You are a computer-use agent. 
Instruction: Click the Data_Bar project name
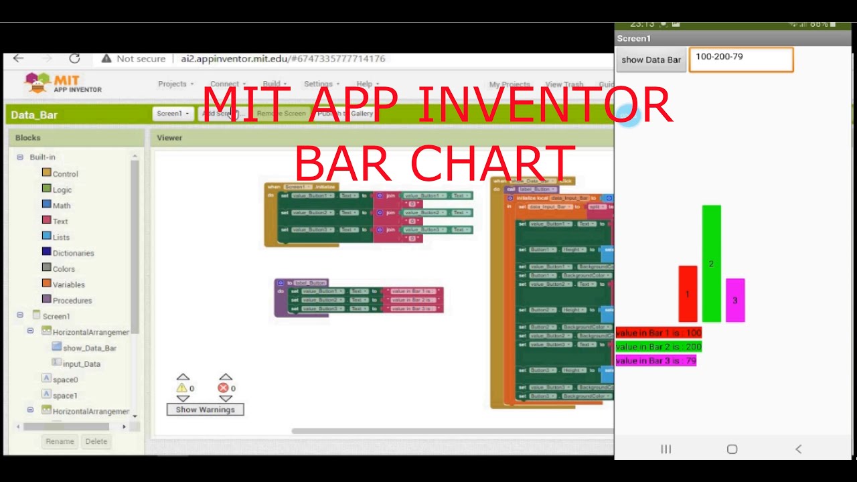tap(34, 115)
